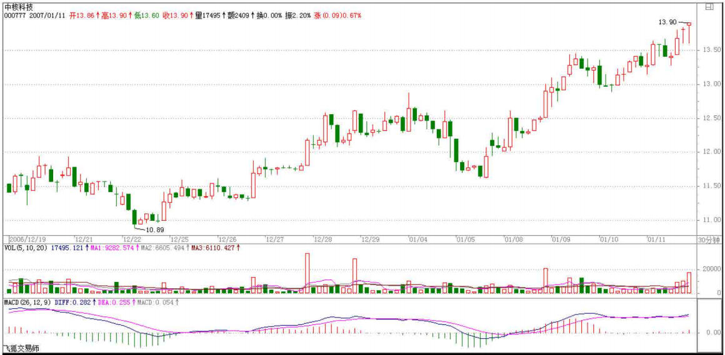Click the 30分钟 period selector
725x355 pixels.
[709, 240]
